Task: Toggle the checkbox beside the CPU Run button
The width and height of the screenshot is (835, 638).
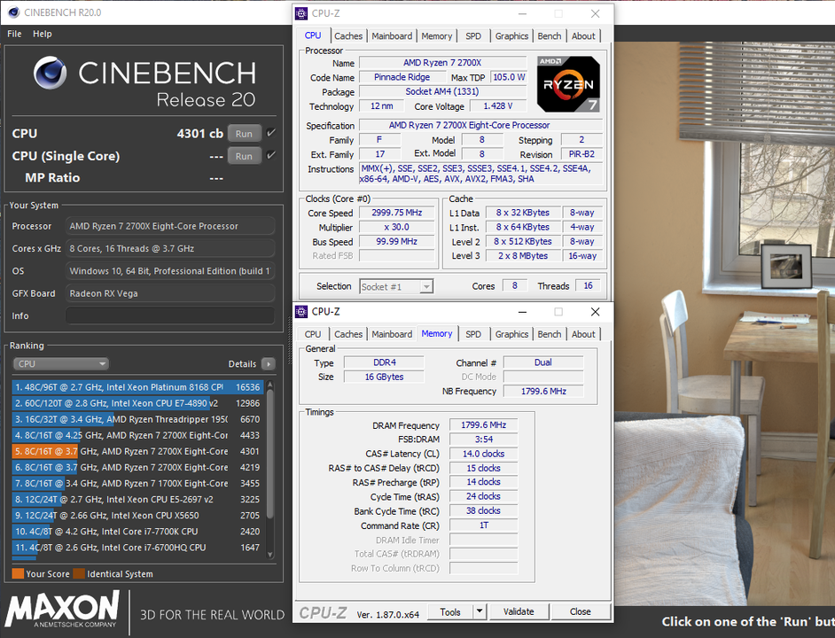Action: (271, 133)
